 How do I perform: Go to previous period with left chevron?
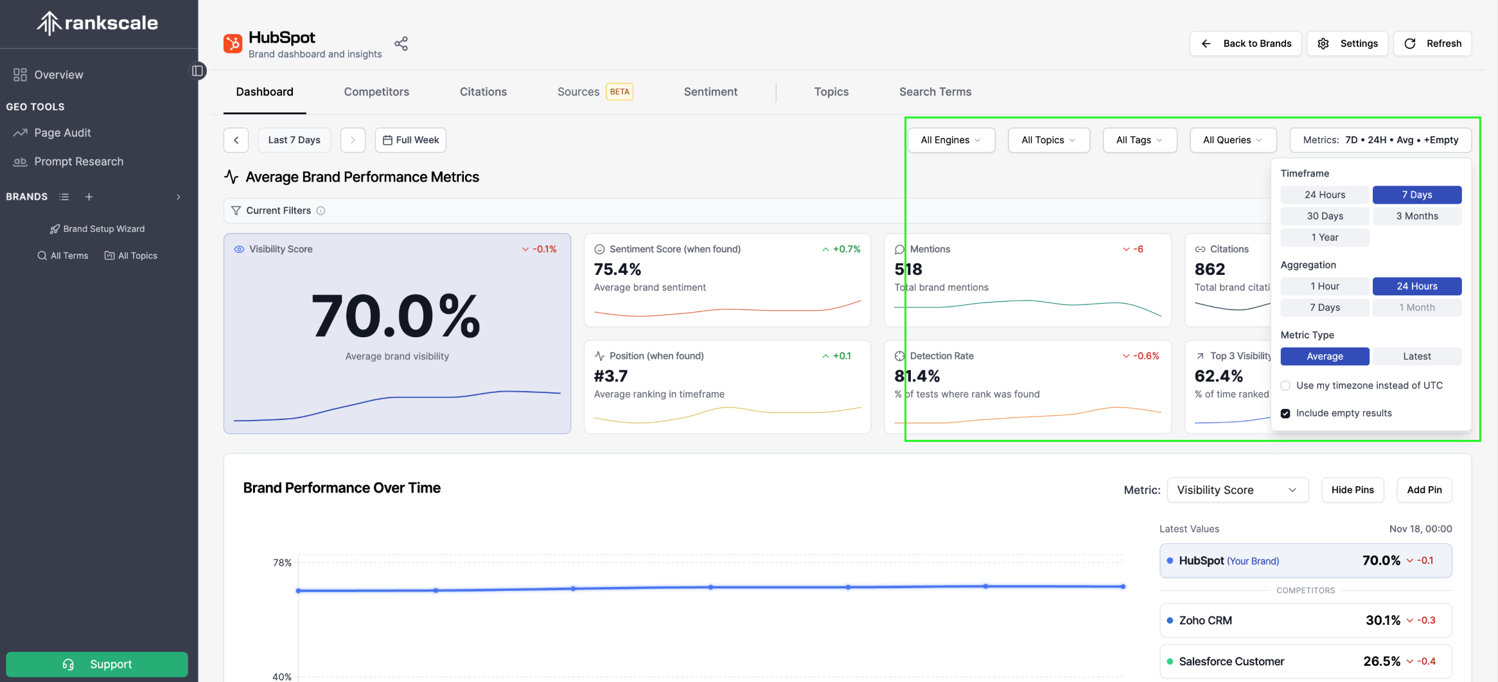(236, 140)
